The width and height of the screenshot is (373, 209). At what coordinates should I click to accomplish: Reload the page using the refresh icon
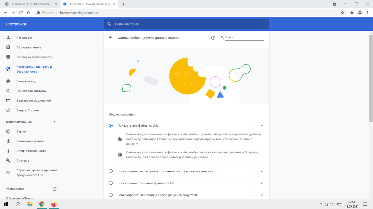pyautogui.click(x=21, y=13)
